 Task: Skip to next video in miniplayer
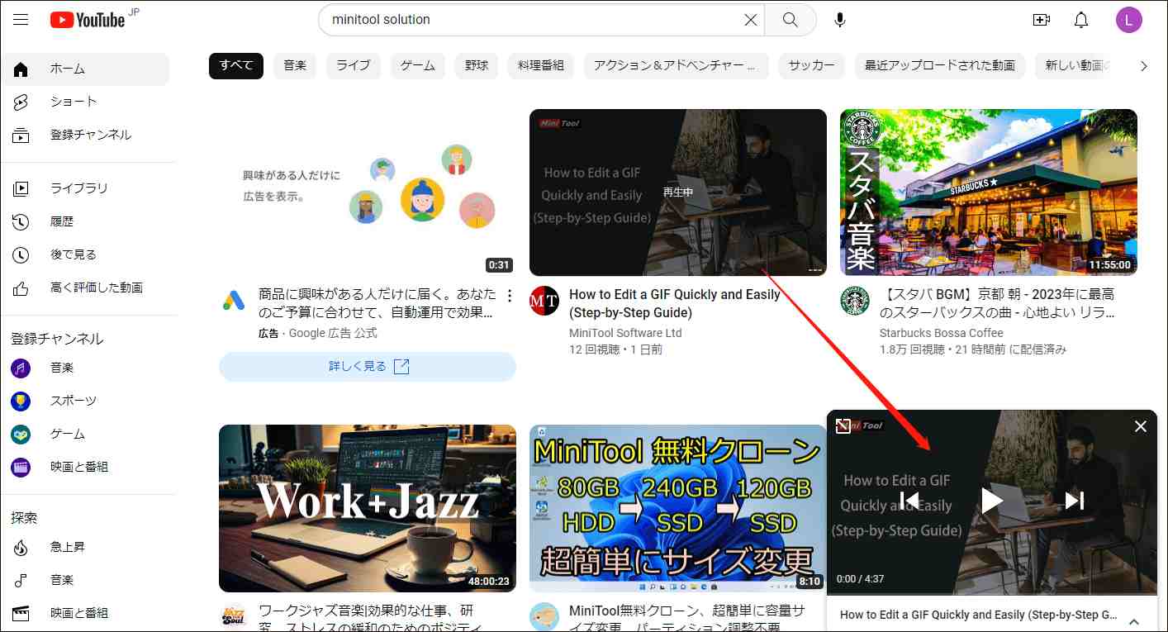pyautogui.click(x=1075, y=500)
